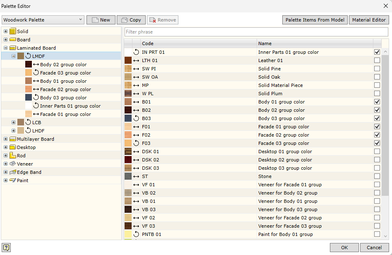
Task: Select Body 03 group color tree item
Action: coord(63,98)
